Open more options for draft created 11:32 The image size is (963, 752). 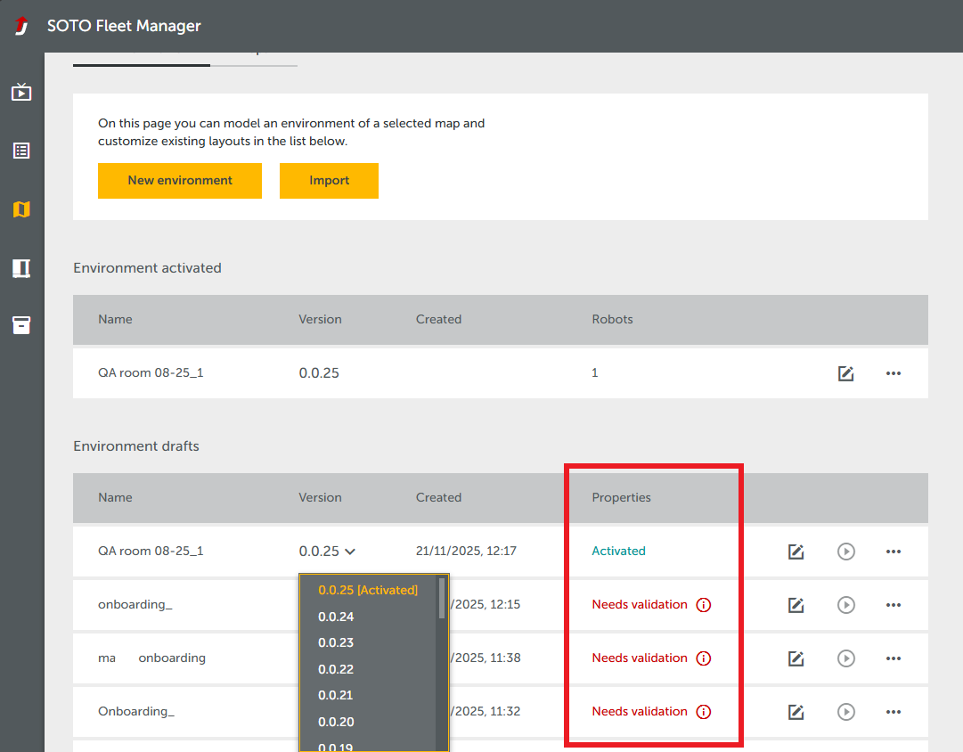pyautogui.click(x=893, y=712)
